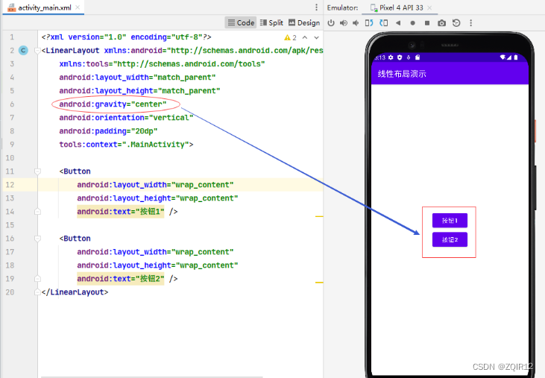This screenshot has width=545, height=378.
Task: Click the warning indicator with count 2
Action: tap(290, 37)
